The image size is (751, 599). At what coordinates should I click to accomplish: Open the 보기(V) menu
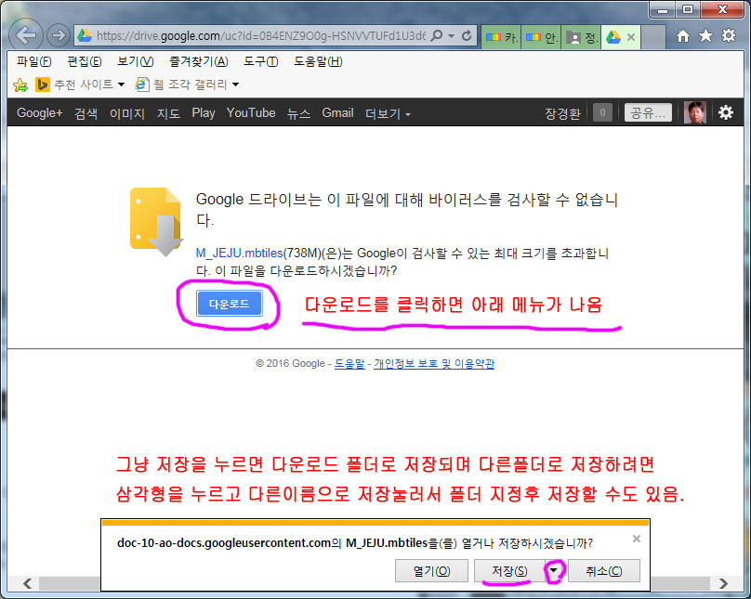(136, 61)
